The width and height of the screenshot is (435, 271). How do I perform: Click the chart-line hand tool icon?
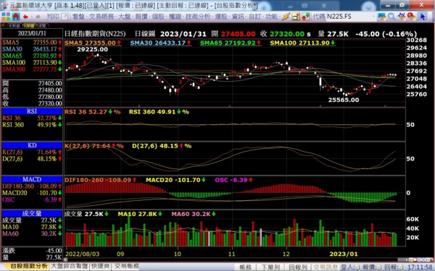402,17
